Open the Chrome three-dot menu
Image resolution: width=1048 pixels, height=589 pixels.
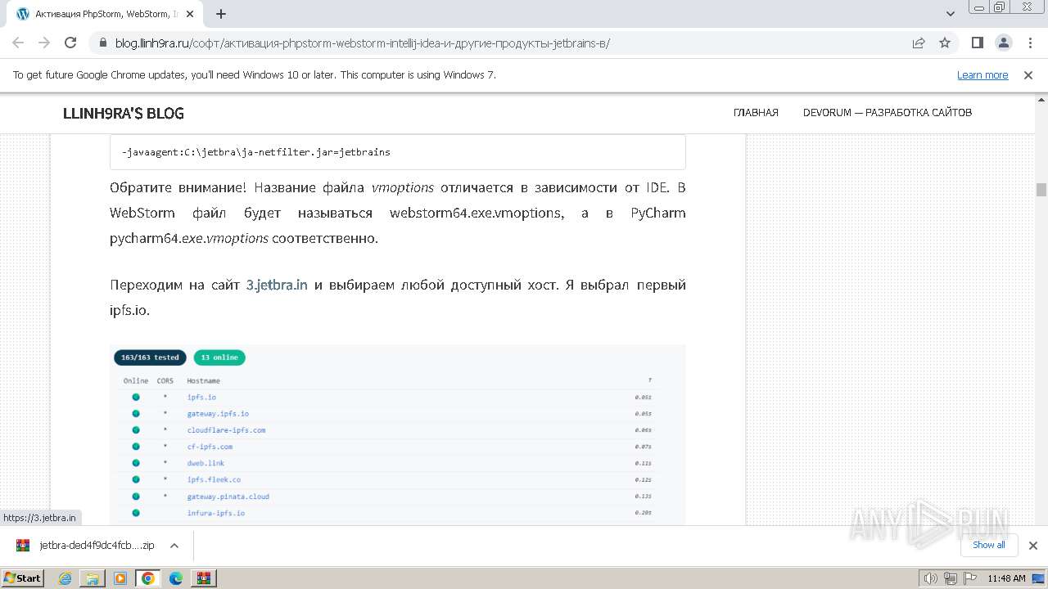coord(1028,43)
